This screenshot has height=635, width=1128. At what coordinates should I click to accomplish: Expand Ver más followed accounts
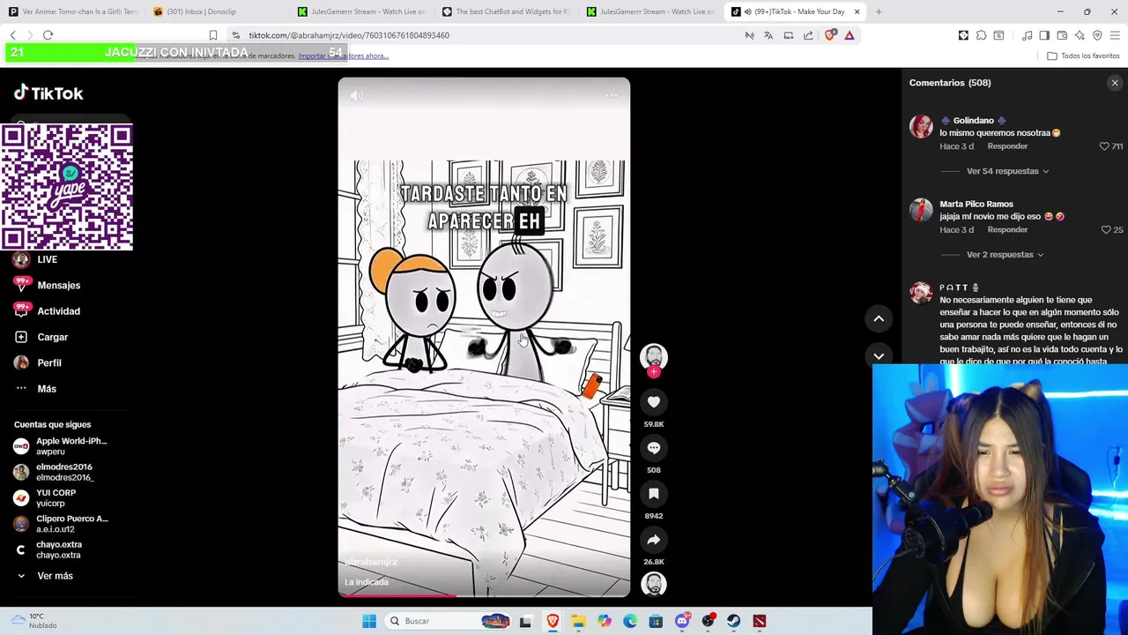pyautogui.click(x=55, y=576)
